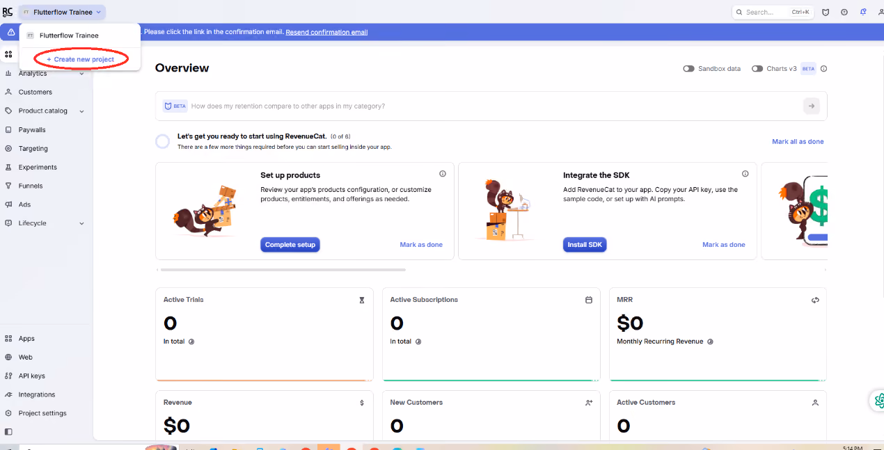Viewport: 884px width, 450px height.
Task: Click the info icon next to Active Trials In total
Action: tap(191, 341)
